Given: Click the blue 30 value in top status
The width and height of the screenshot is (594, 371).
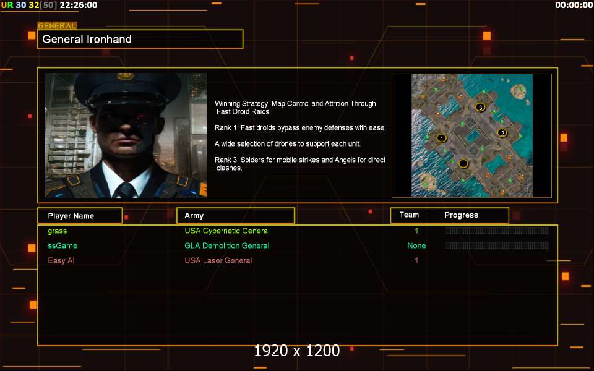Looking at the screenshot, I should pyautogui.click(x=21, y=5).
